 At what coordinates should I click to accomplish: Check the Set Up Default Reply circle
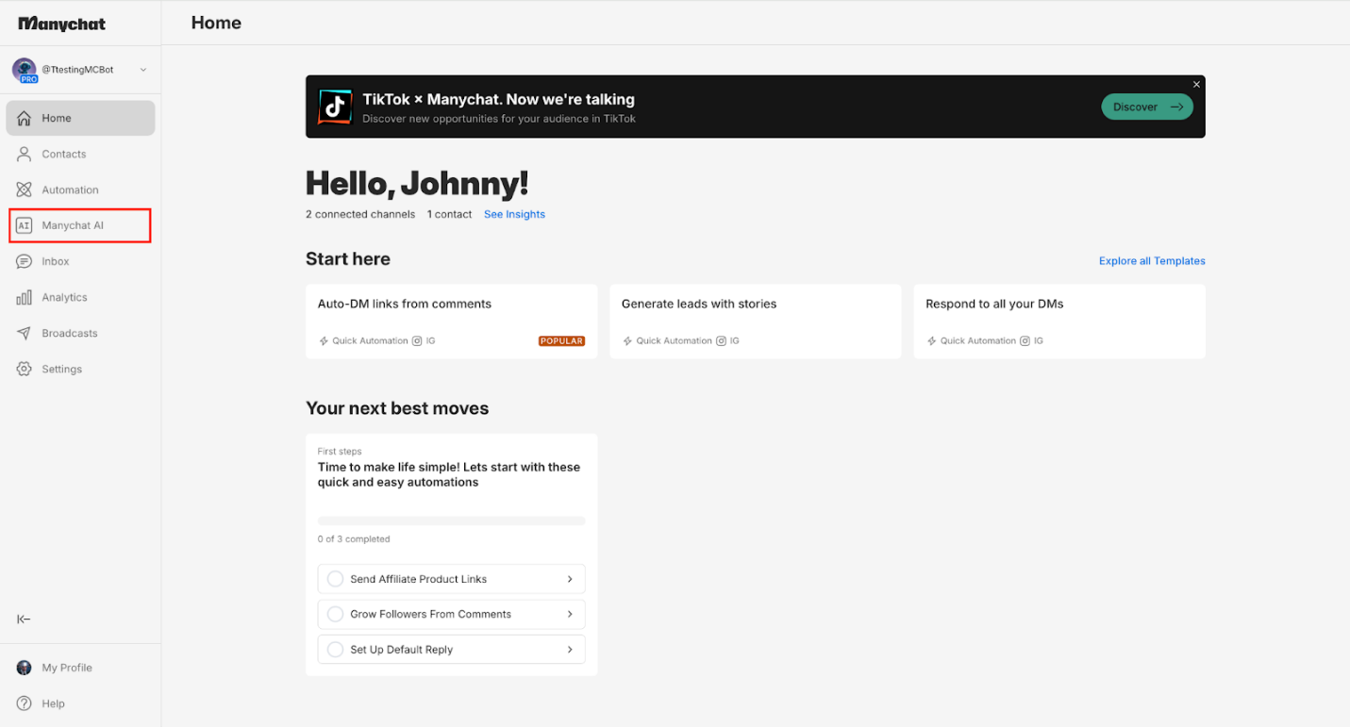(335, 650)
